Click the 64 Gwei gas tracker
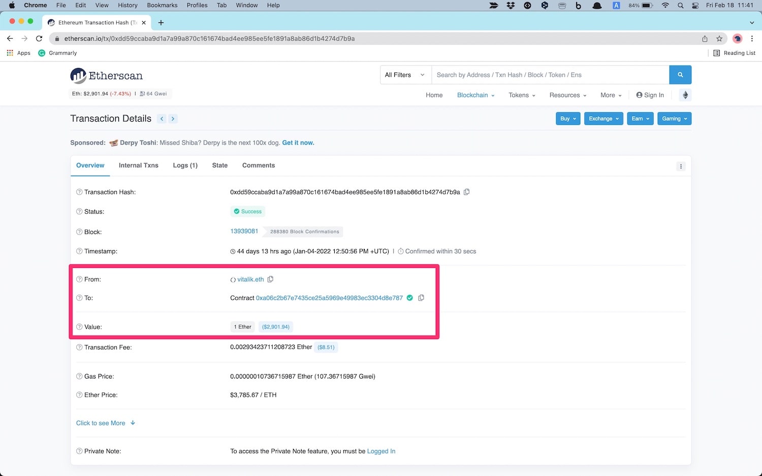Screen dimensions: 762x476 click(x=154, y=93)
